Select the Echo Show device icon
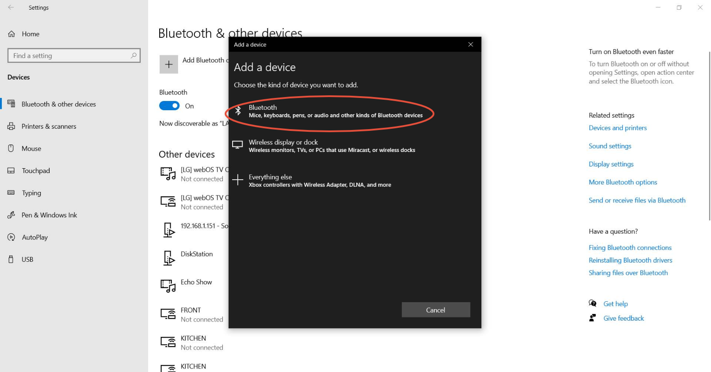 tap(168, 286)
